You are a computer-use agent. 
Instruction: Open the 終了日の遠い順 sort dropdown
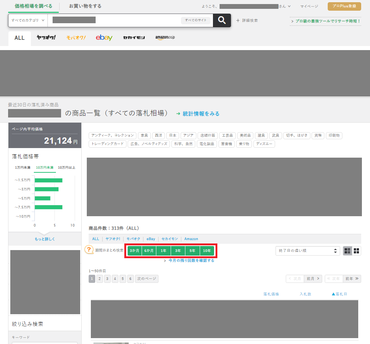(307, 250)
